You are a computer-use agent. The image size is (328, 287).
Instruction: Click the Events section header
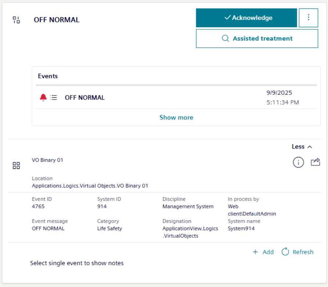pos(48,76)
